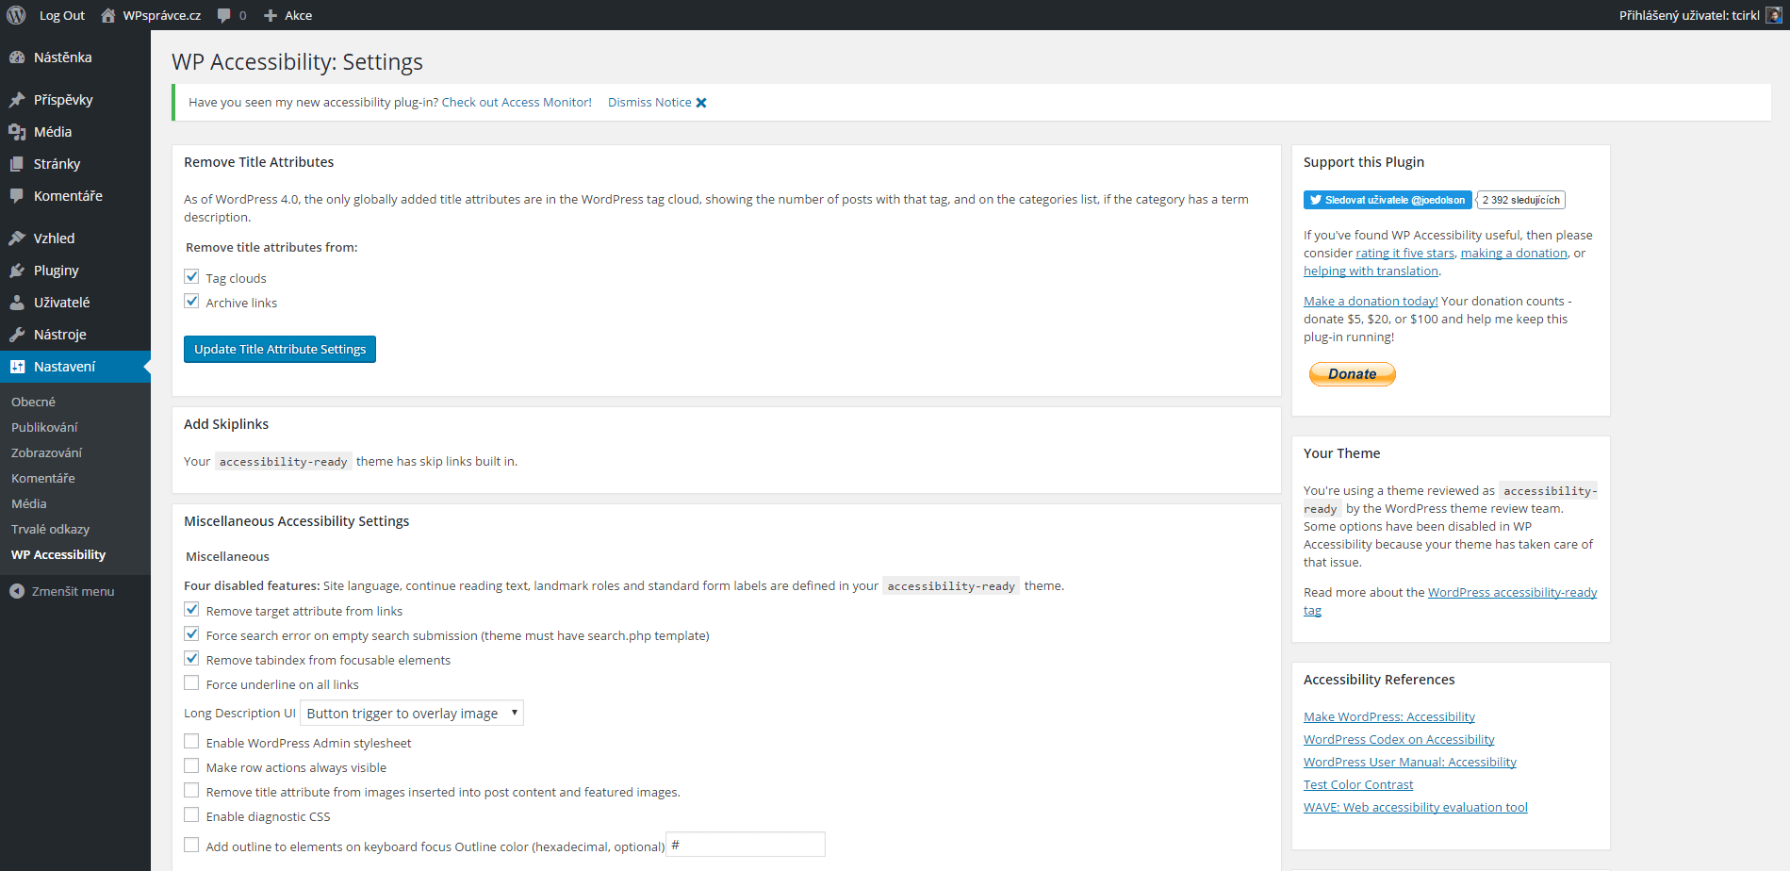Click Update Title Attribute Settings button

280,349
